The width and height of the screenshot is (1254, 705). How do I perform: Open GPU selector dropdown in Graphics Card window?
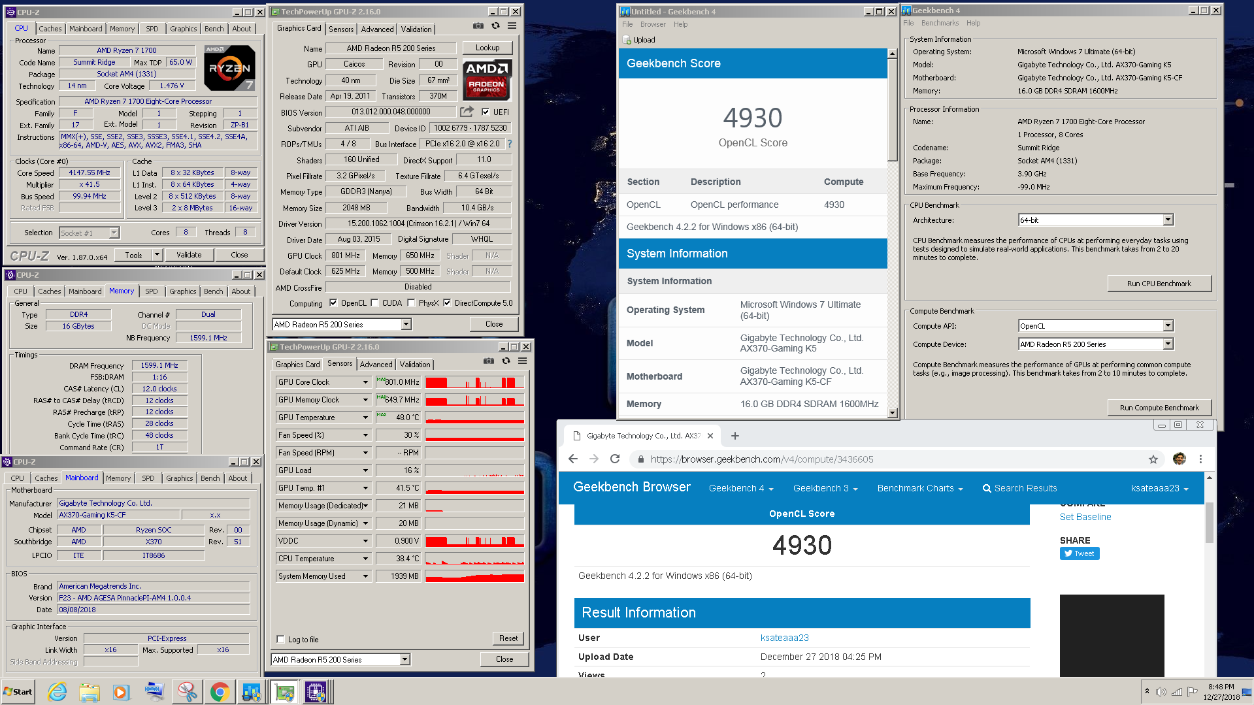point(406,325)
